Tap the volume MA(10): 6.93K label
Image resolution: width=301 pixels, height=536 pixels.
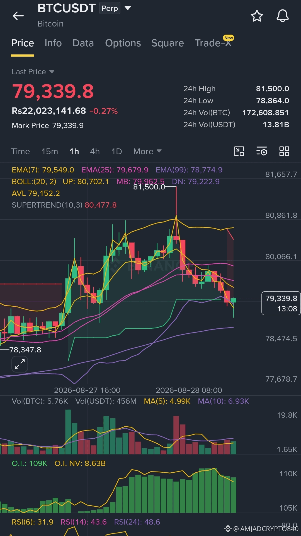pos(223,401)
